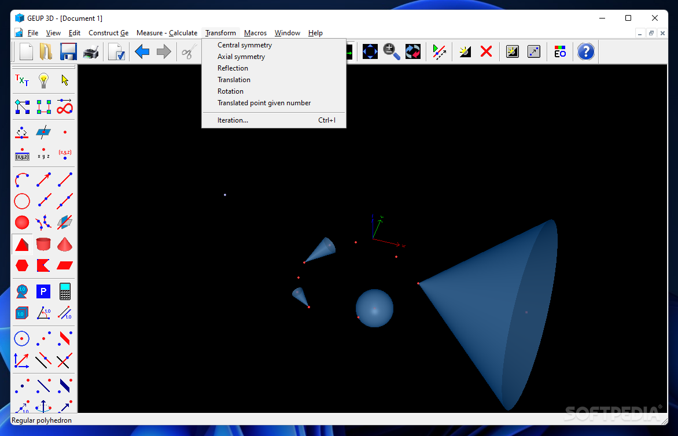
Task: Select the red parallelogram plane tool
Action: [65, 265]
